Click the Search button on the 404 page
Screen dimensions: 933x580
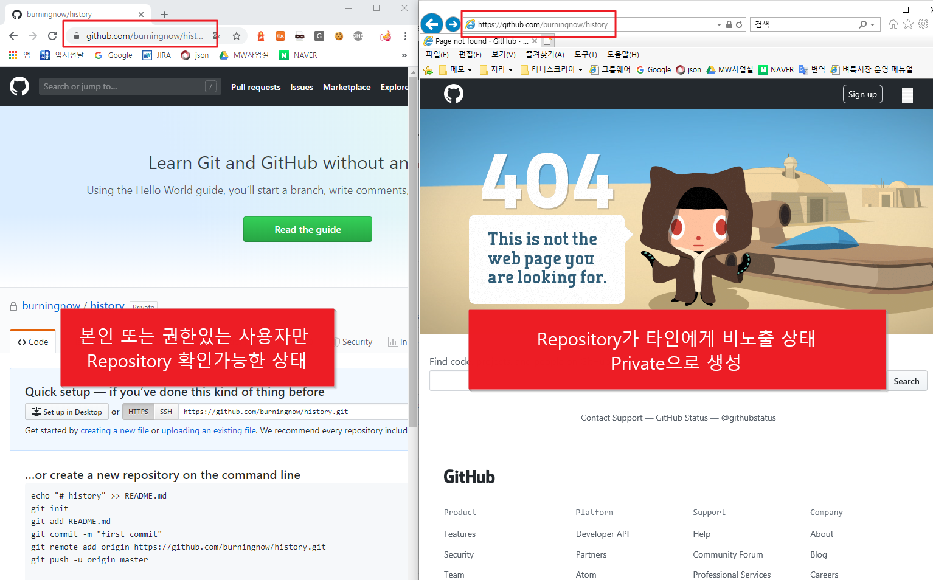(906, 381)
